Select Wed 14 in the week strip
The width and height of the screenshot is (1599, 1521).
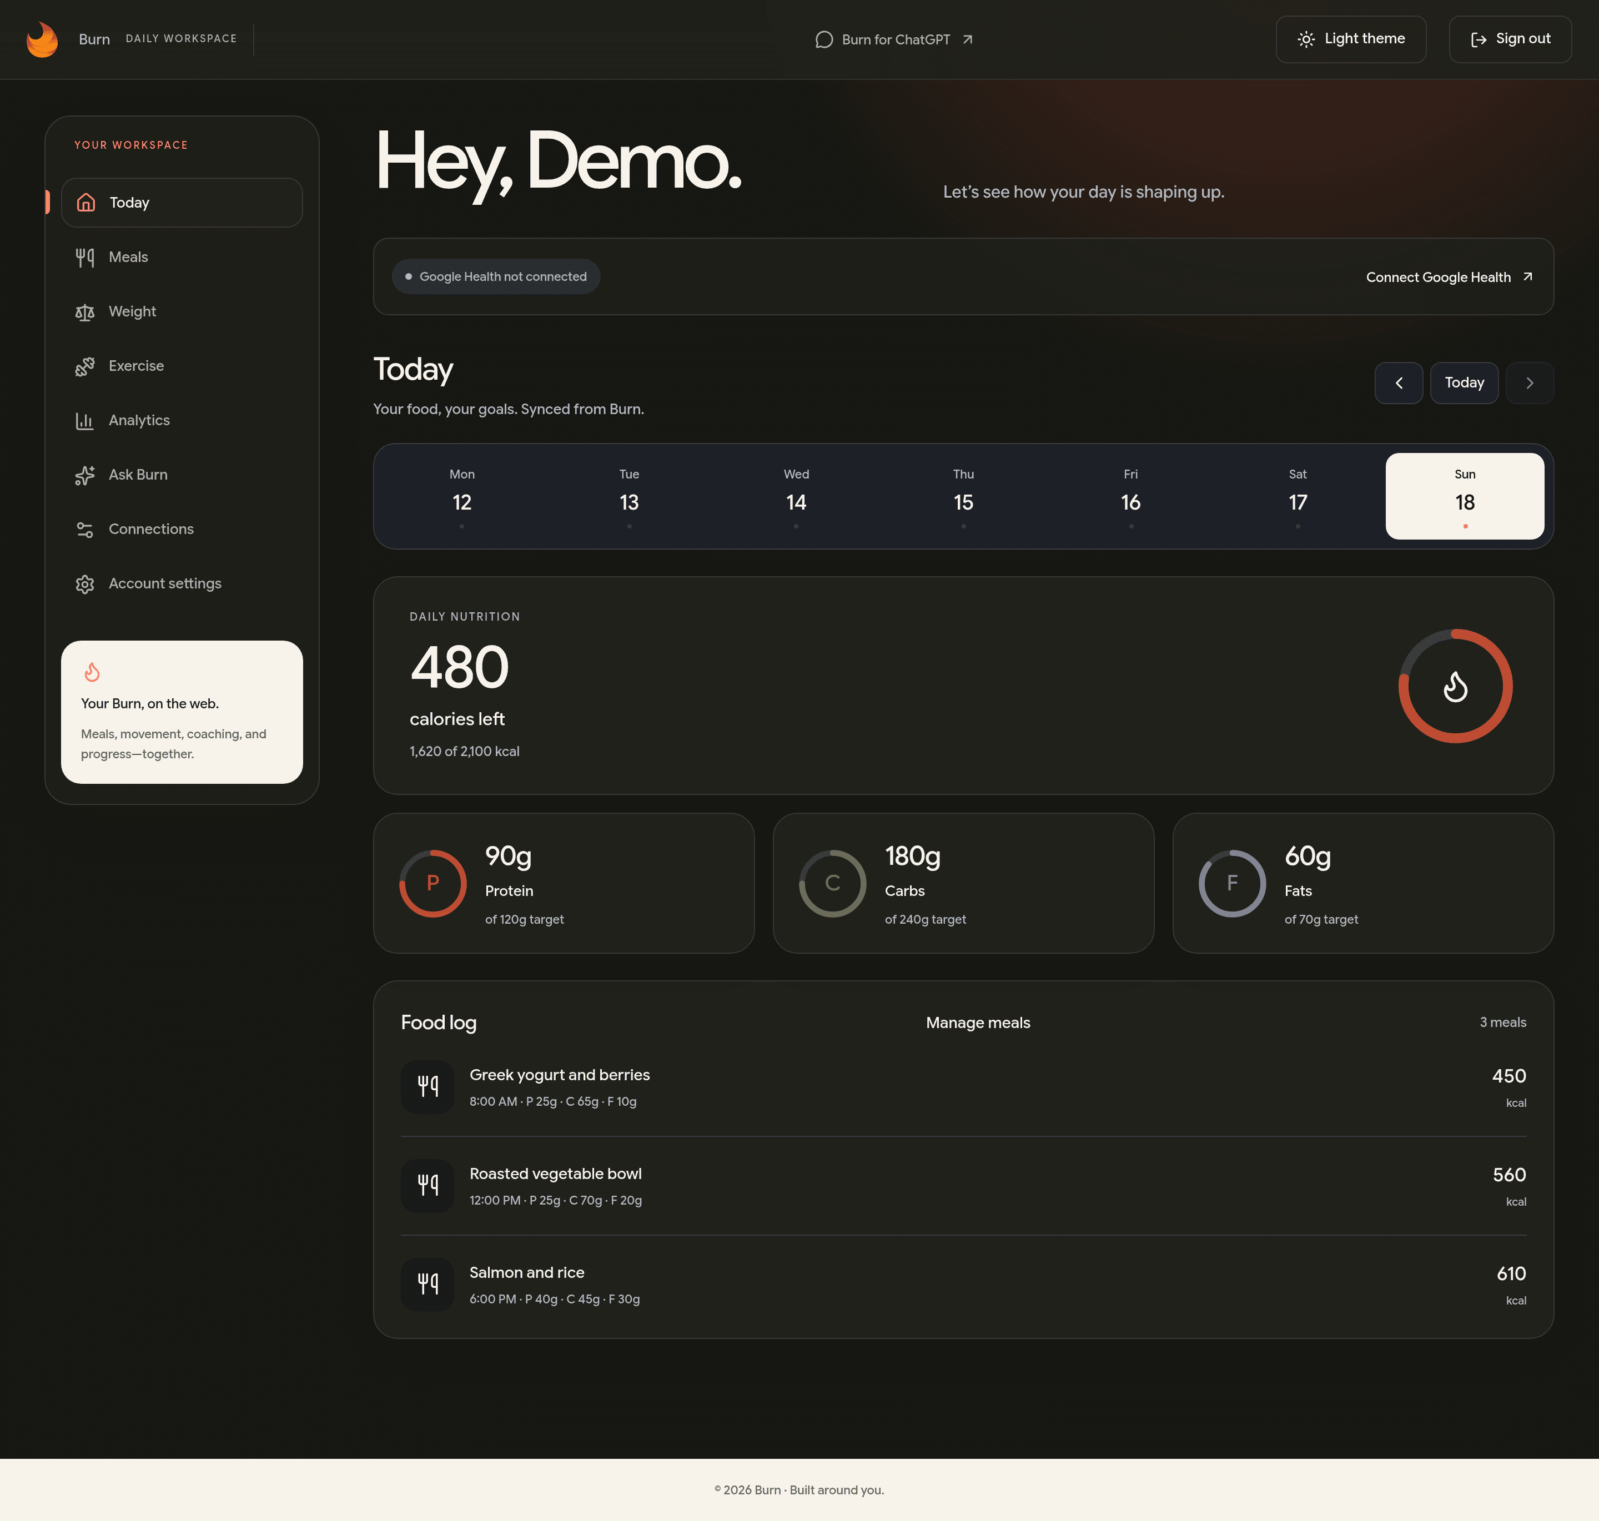tap(796, 496)
